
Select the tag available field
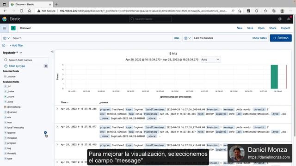point(9,148)
